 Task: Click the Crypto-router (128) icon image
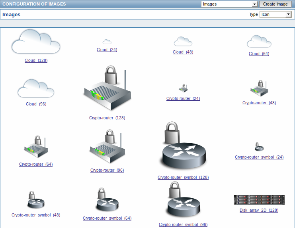point(107,88)
